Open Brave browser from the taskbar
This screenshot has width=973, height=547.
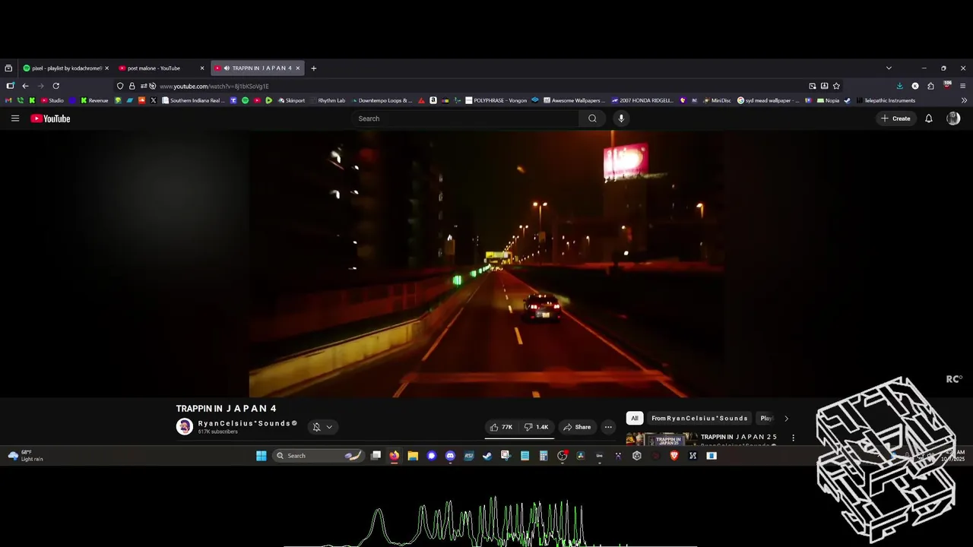click(674, 456)
